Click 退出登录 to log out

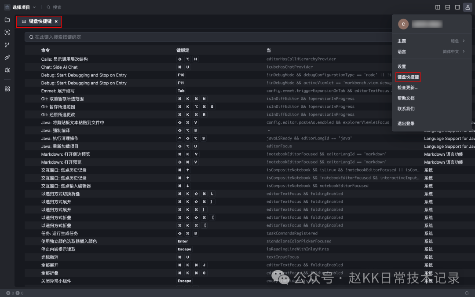pos(406,124)
